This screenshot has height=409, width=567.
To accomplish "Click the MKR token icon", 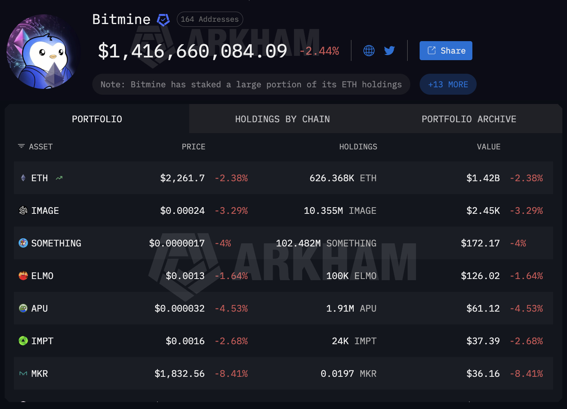I will pos(23,373).
